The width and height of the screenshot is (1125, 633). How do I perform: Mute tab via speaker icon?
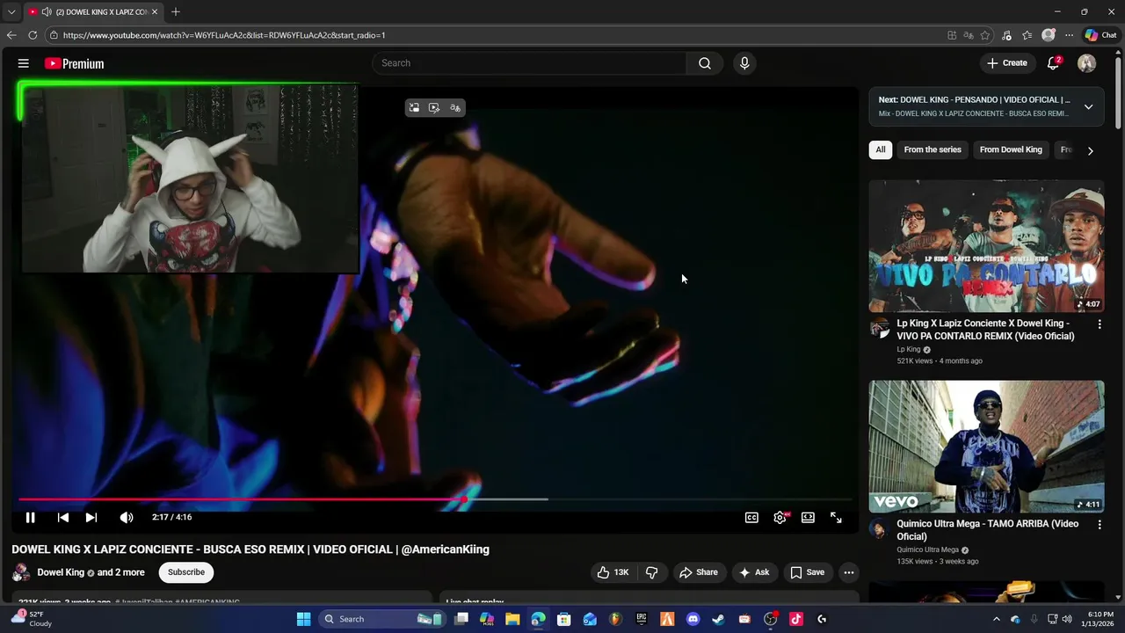coord(47,12)
